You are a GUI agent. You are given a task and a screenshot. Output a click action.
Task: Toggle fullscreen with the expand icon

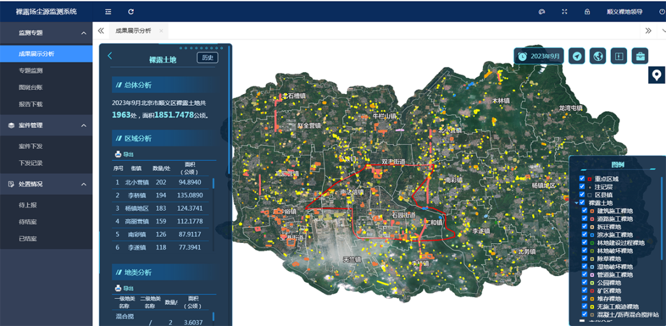[564, 12]
